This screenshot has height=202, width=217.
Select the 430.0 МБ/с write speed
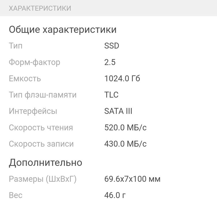(125, 144)
